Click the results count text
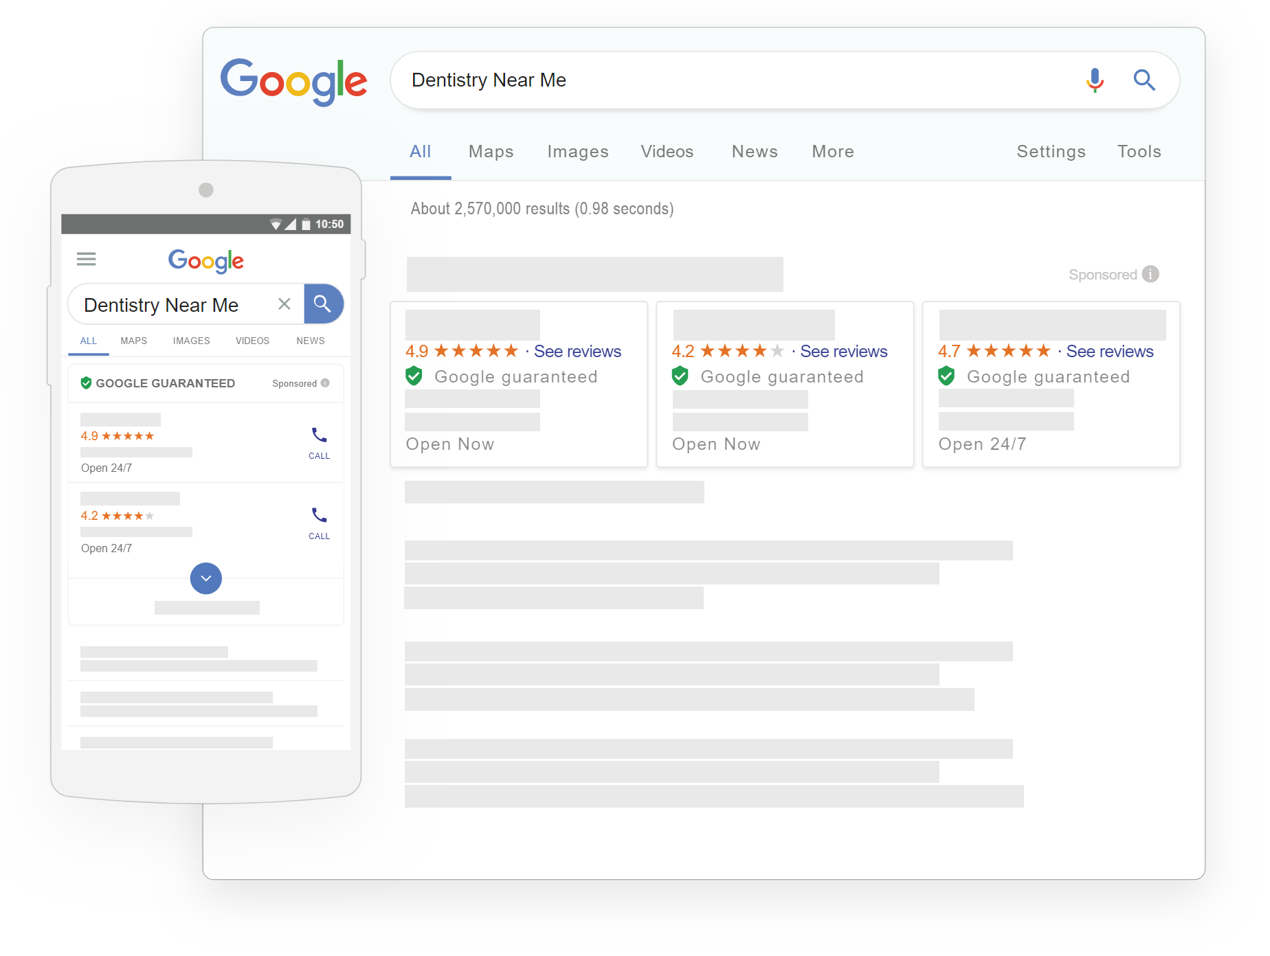1270x956 pixels. click(542, 209)
